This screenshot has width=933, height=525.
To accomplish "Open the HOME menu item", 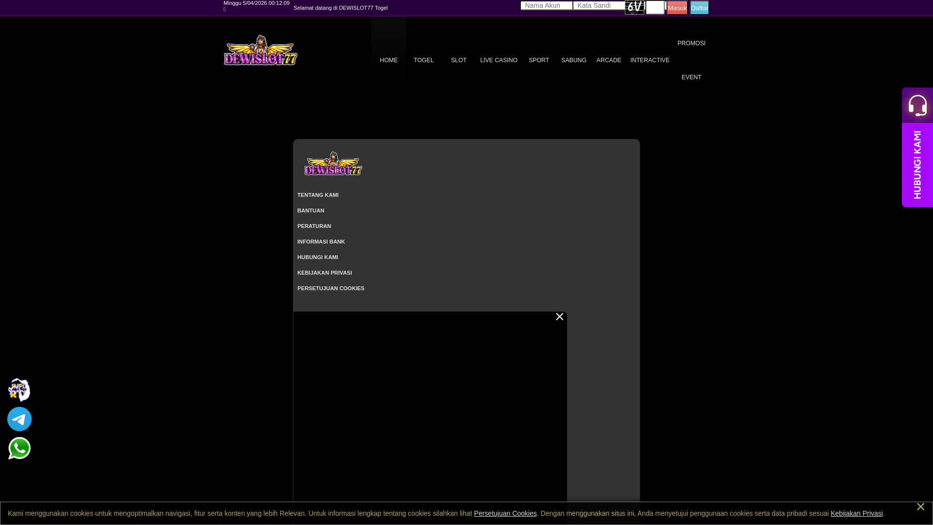I will pyautogui.click(x=389, y=60).
